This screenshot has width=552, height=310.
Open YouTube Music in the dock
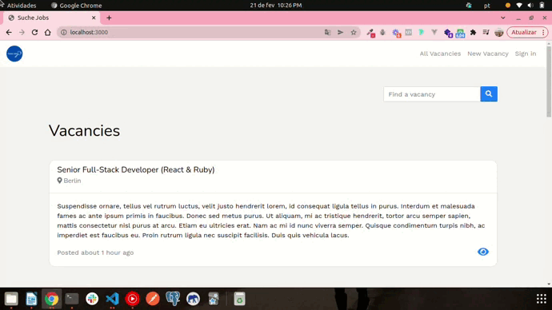pos(132,299)
